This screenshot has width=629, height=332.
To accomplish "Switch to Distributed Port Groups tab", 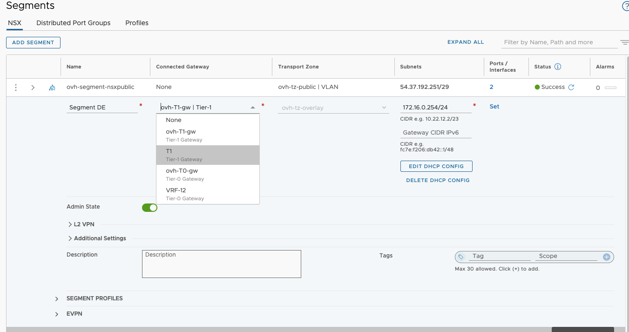I will point(73,23).
